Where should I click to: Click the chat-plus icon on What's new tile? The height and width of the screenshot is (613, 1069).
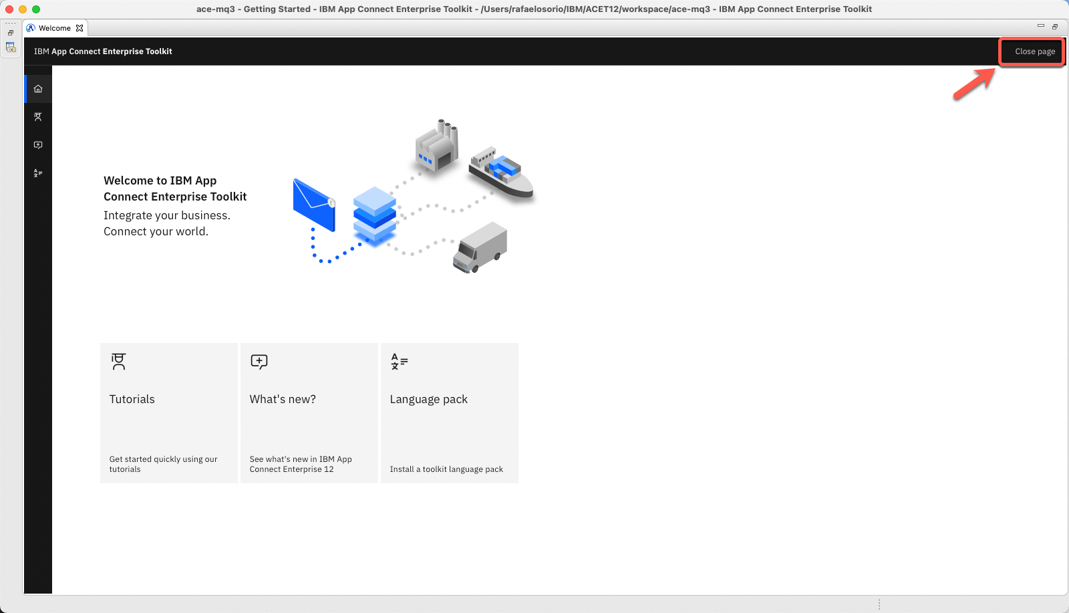(x=259, y=362)
